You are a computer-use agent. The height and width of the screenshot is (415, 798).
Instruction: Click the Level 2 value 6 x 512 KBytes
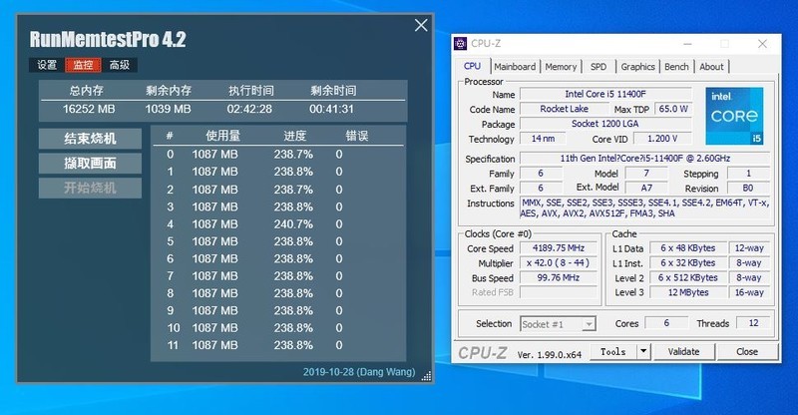click(x=688, y=277)
